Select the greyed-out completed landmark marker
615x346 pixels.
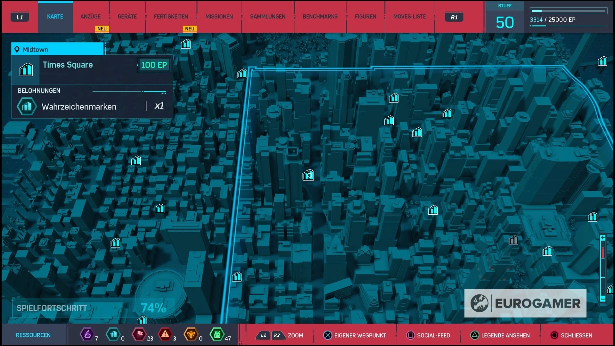click(x=513, y=240)
